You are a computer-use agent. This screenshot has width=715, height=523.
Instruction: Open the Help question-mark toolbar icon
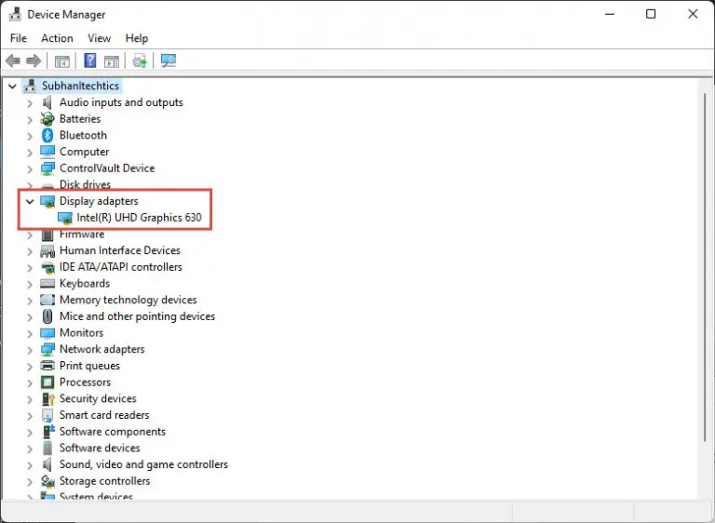point(90,60)
